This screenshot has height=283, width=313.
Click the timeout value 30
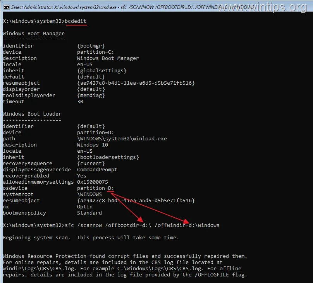pos(80,102)
